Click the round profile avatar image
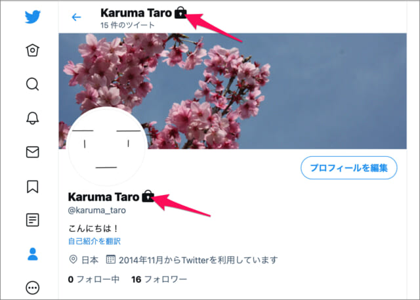 point(107,146)
